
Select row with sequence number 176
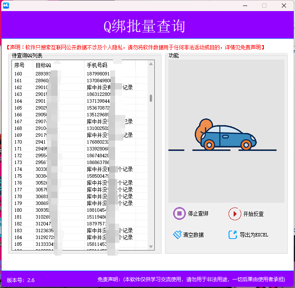click(x=80, y=183)
